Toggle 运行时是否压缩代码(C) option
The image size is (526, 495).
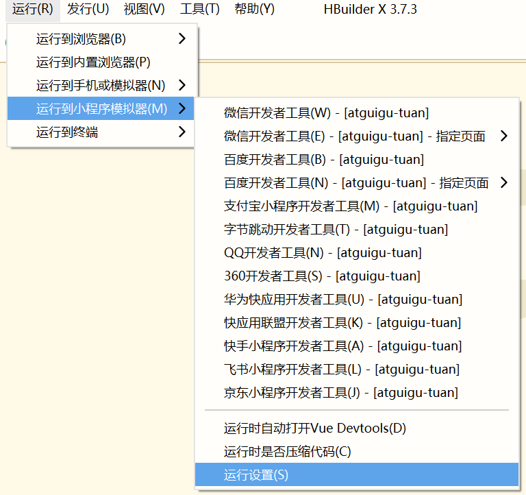(287, 452)
